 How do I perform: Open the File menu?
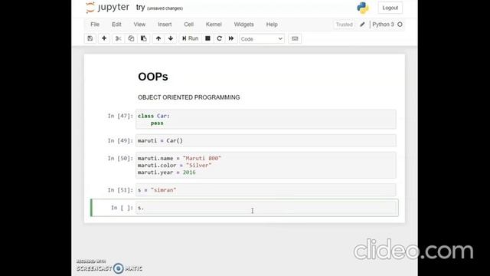(x=95, y=25)
